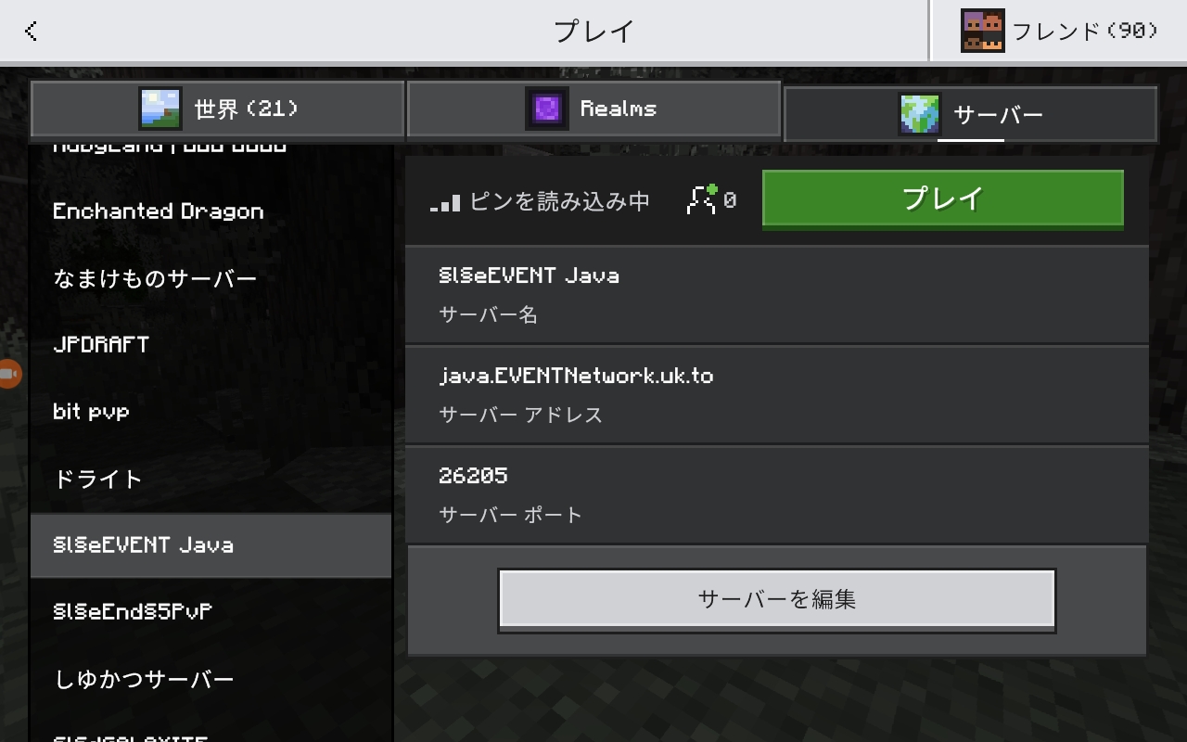
Task: Click the Realms portal icon
Action: (546, 109)
